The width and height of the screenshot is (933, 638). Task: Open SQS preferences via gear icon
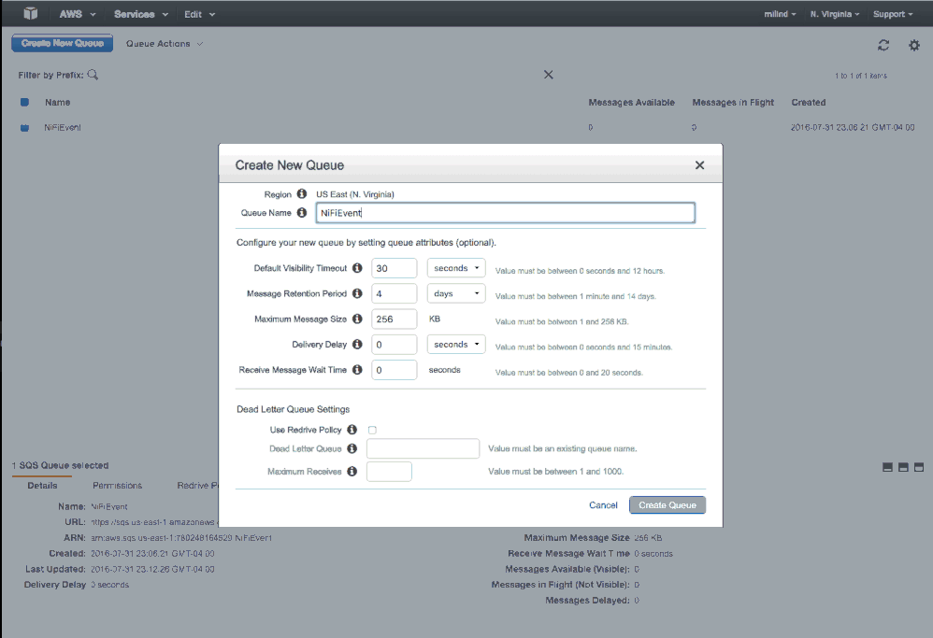[913, 44]
